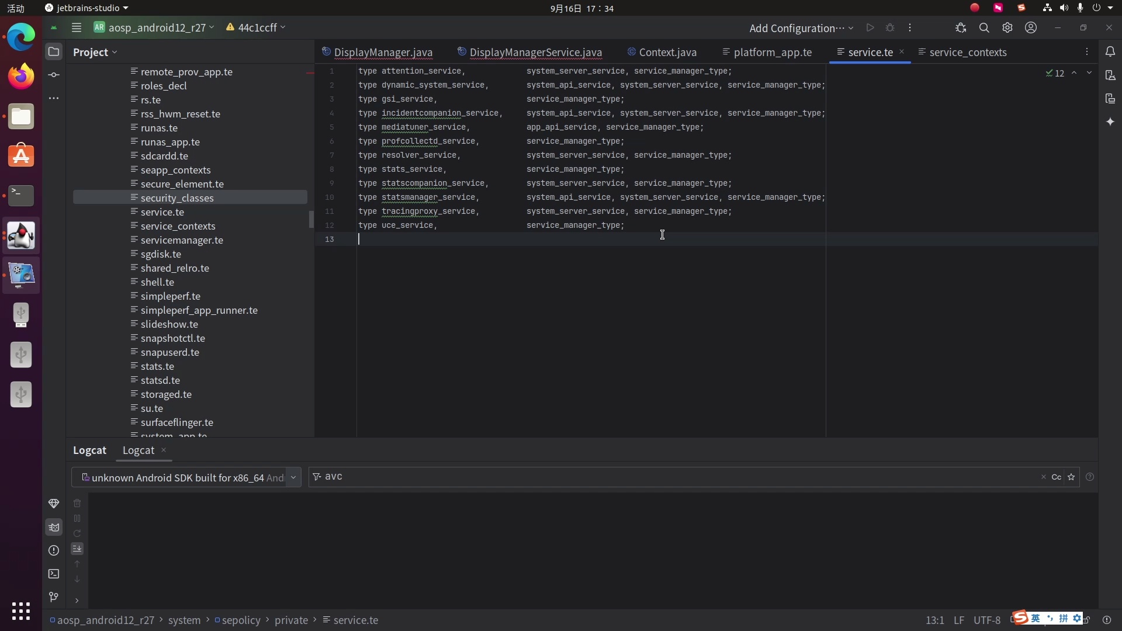Open the Git version control panel
This screenshot has height=631, width=1122.
54,597
